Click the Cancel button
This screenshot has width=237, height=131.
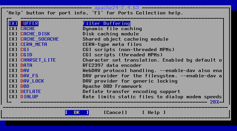(115, 113)
